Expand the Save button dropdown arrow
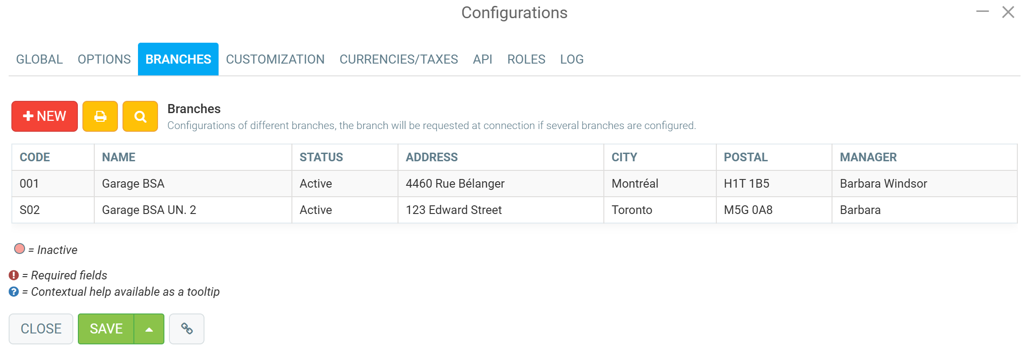1026x353 pixels. (x=149, y=329)
